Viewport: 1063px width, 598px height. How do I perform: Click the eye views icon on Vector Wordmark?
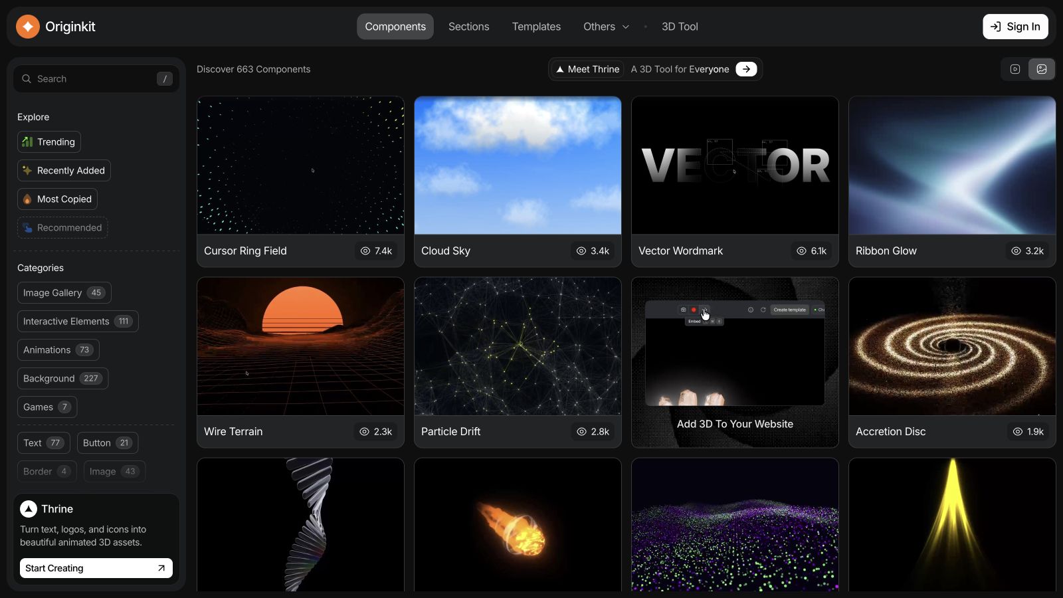click(801, 250)
